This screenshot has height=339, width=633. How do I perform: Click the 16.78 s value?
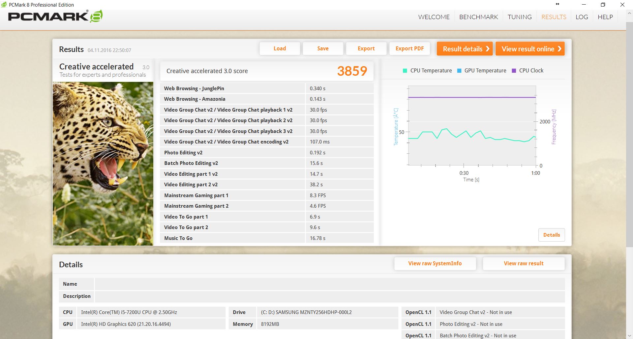(317, 238)
